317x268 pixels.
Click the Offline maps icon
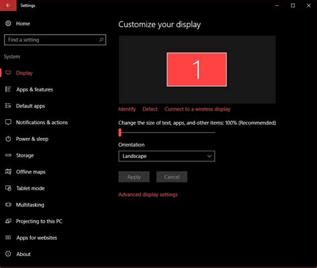point(8,171)
